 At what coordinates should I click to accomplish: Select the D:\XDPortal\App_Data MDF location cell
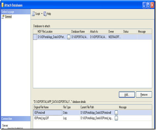pyautogui.click(x=52, y=37)
